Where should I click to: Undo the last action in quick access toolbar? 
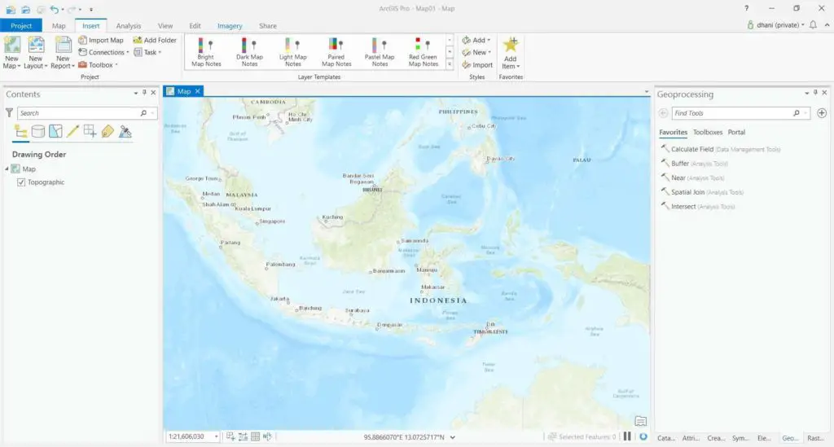pyautogui.click(x=55, y=9)
